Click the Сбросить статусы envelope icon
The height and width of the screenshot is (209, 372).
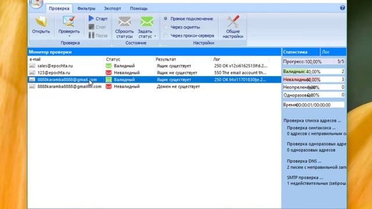124,22
